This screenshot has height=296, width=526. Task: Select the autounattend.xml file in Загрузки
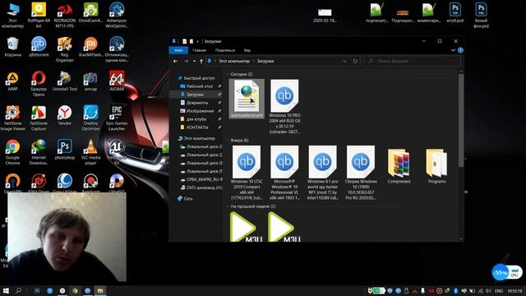click(x=247, y=99)
